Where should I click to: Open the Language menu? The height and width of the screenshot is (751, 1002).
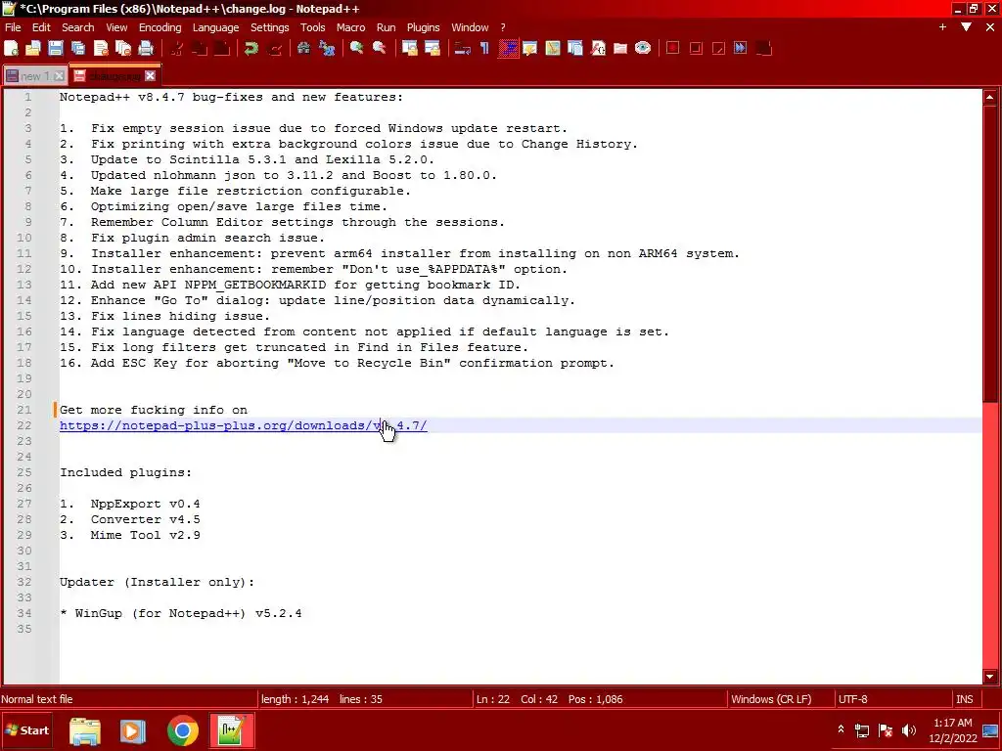tap(215, 27)
